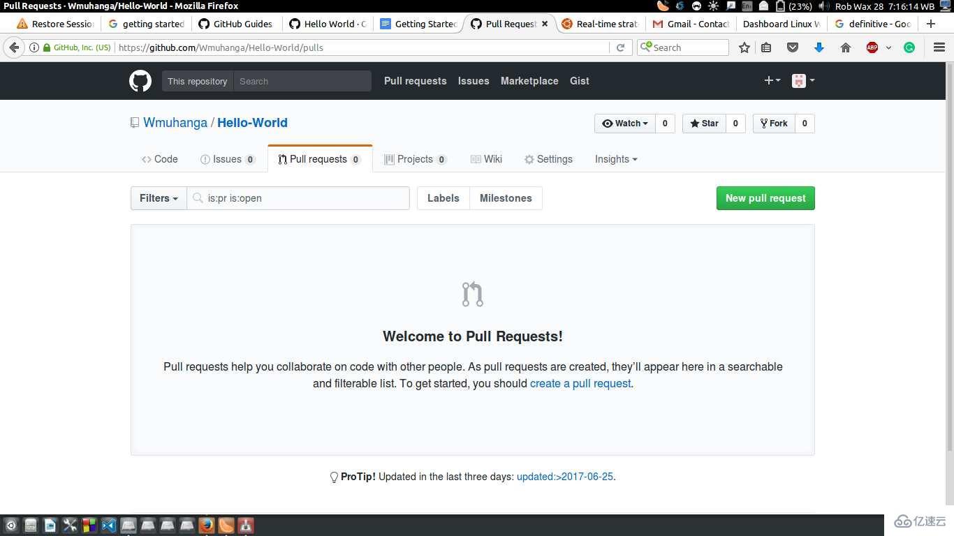The width and height of the screenshot is (954, 536).
Task: Expand the arrow next to Adblock Plus
Action: tap(888, 47)
